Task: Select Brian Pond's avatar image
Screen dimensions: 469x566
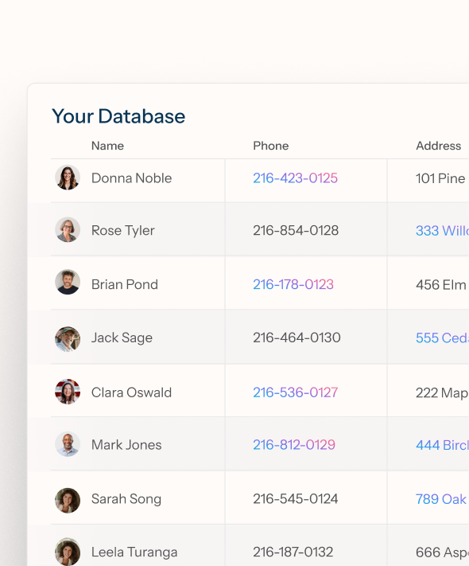Action: [68, 282]
